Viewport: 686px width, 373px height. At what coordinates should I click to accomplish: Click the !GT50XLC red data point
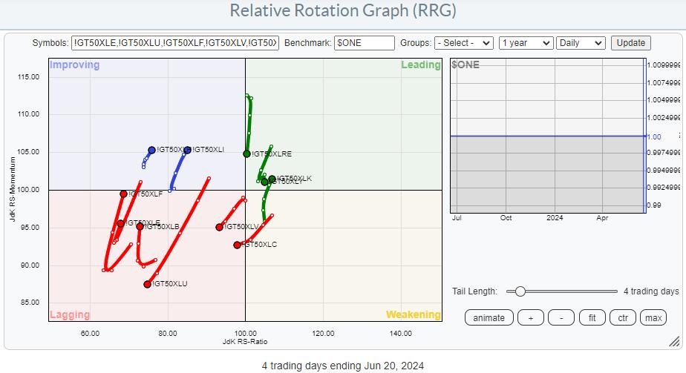(238, 245)
